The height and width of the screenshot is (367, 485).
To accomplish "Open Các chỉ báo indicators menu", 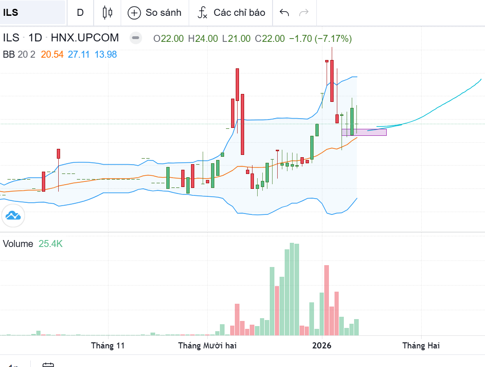I will 232,13.
